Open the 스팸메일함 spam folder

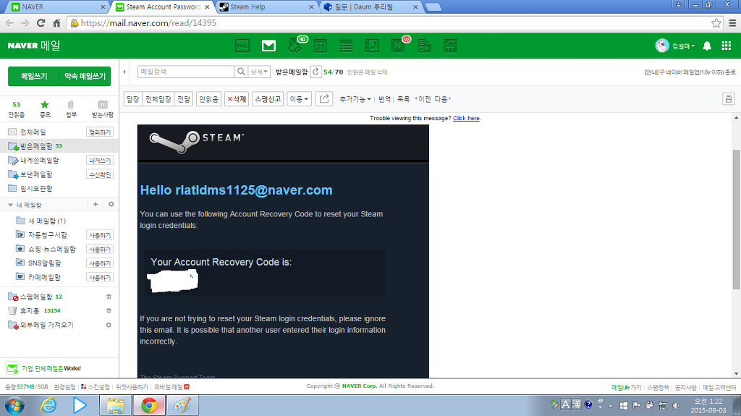tap(36, 297)
